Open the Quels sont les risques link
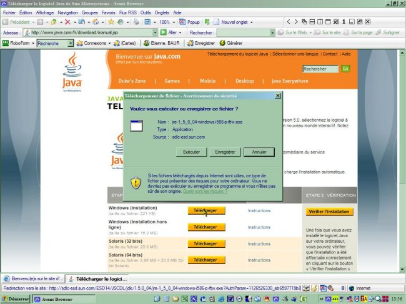Viewport: 406px width, 304px height. (205, 191)
